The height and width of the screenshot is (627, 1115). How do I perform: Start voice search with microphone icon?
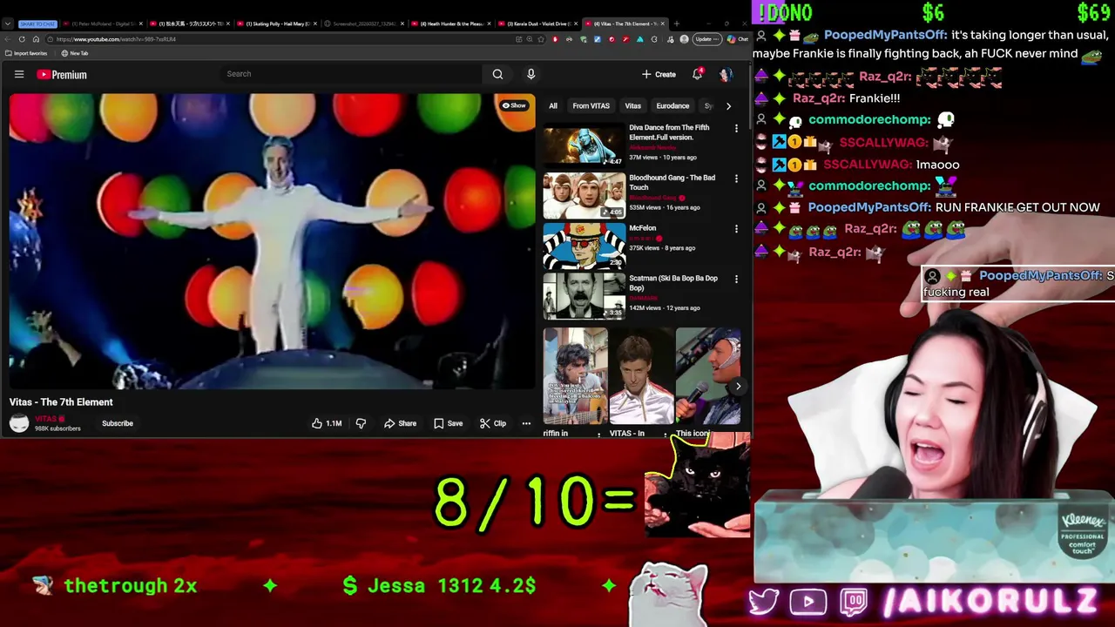pyautogui.click(x=530, y=75)
